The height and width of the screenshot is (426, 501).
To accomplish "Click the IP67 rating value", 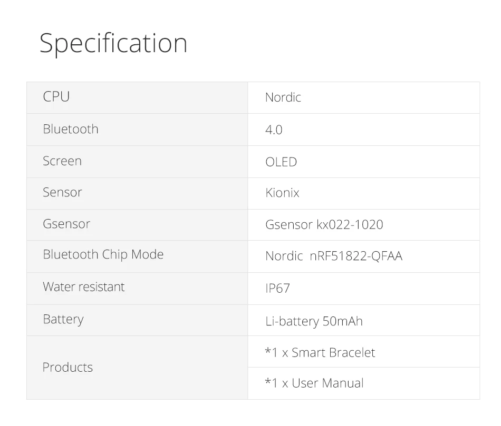I will pos(277,289).
